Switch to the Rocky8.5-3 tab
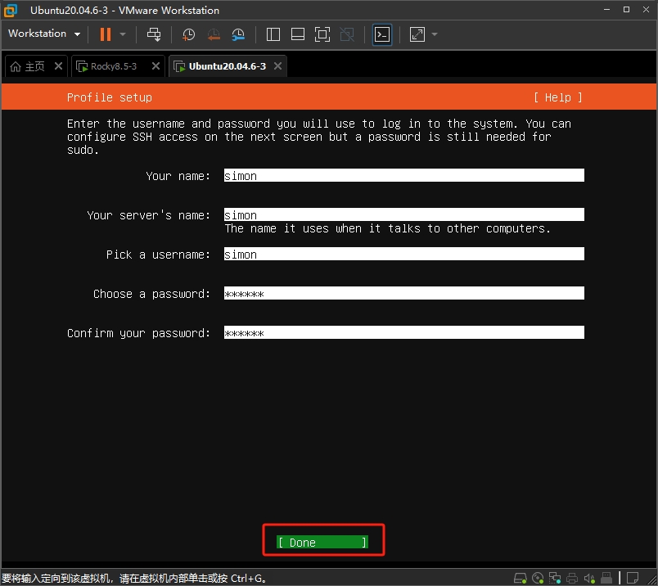The width and height of the screenshot is (658, 586). 107,66
